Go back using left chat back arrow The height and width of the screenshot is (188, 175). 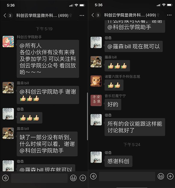point(5,16)
